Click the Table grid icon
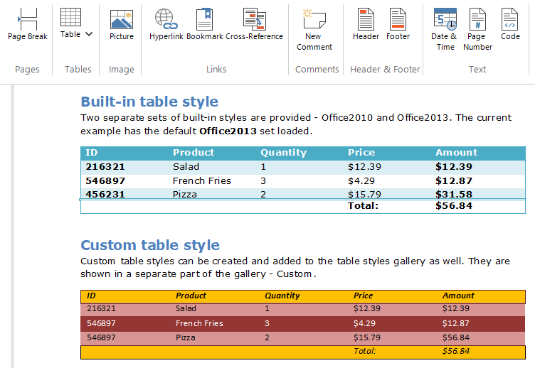The image size is (535, 368). pos(70,18)
